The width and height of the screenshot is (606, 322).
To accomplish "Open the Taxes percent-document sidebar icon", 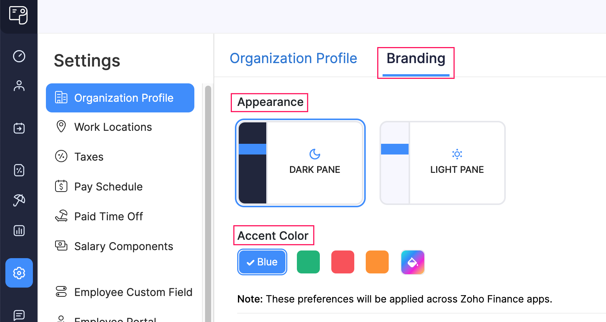I will (19, 170).
